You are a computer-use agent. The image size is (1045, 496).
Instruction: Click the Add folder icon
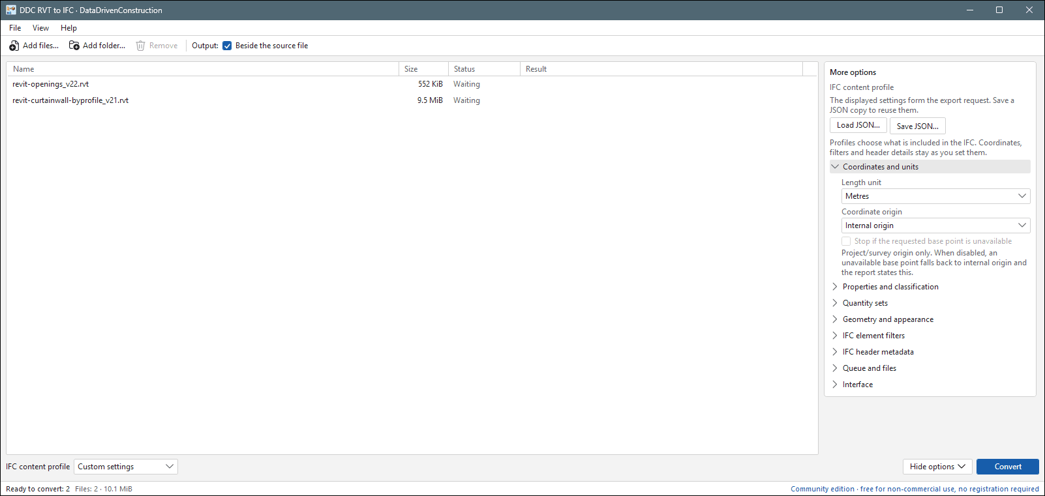point(74,46)
